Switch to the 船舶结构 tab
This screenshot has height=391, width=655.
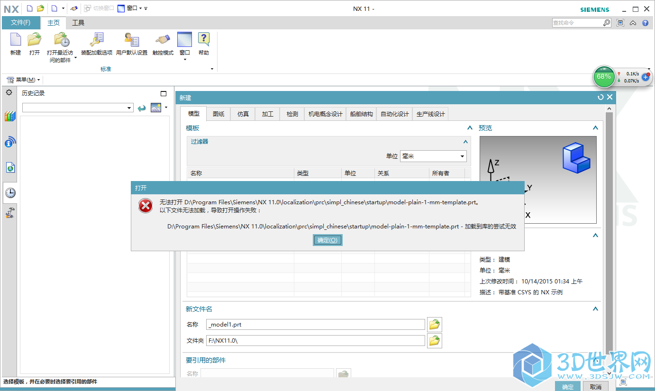[x=362, y=114]
